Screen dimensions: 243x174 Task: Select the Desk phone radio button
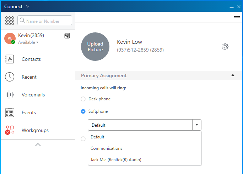point(83,99)
